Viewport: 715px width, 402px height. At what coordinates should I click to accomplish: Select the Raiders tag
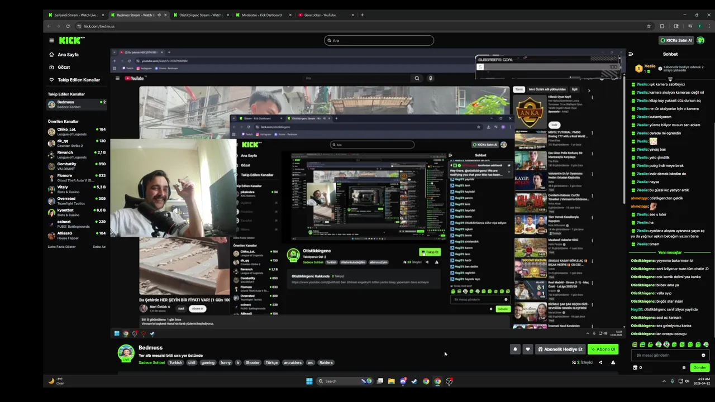(326, 363)
